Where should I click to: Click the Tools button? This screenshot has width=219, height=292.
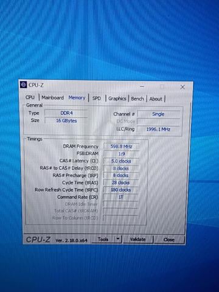(x=103, y=239)
